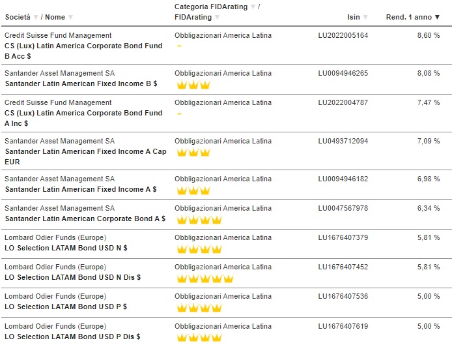Open LO Selection LATAM Bond USD P $
Viewport: 452px width, 345px height.
tap(66, 307)
